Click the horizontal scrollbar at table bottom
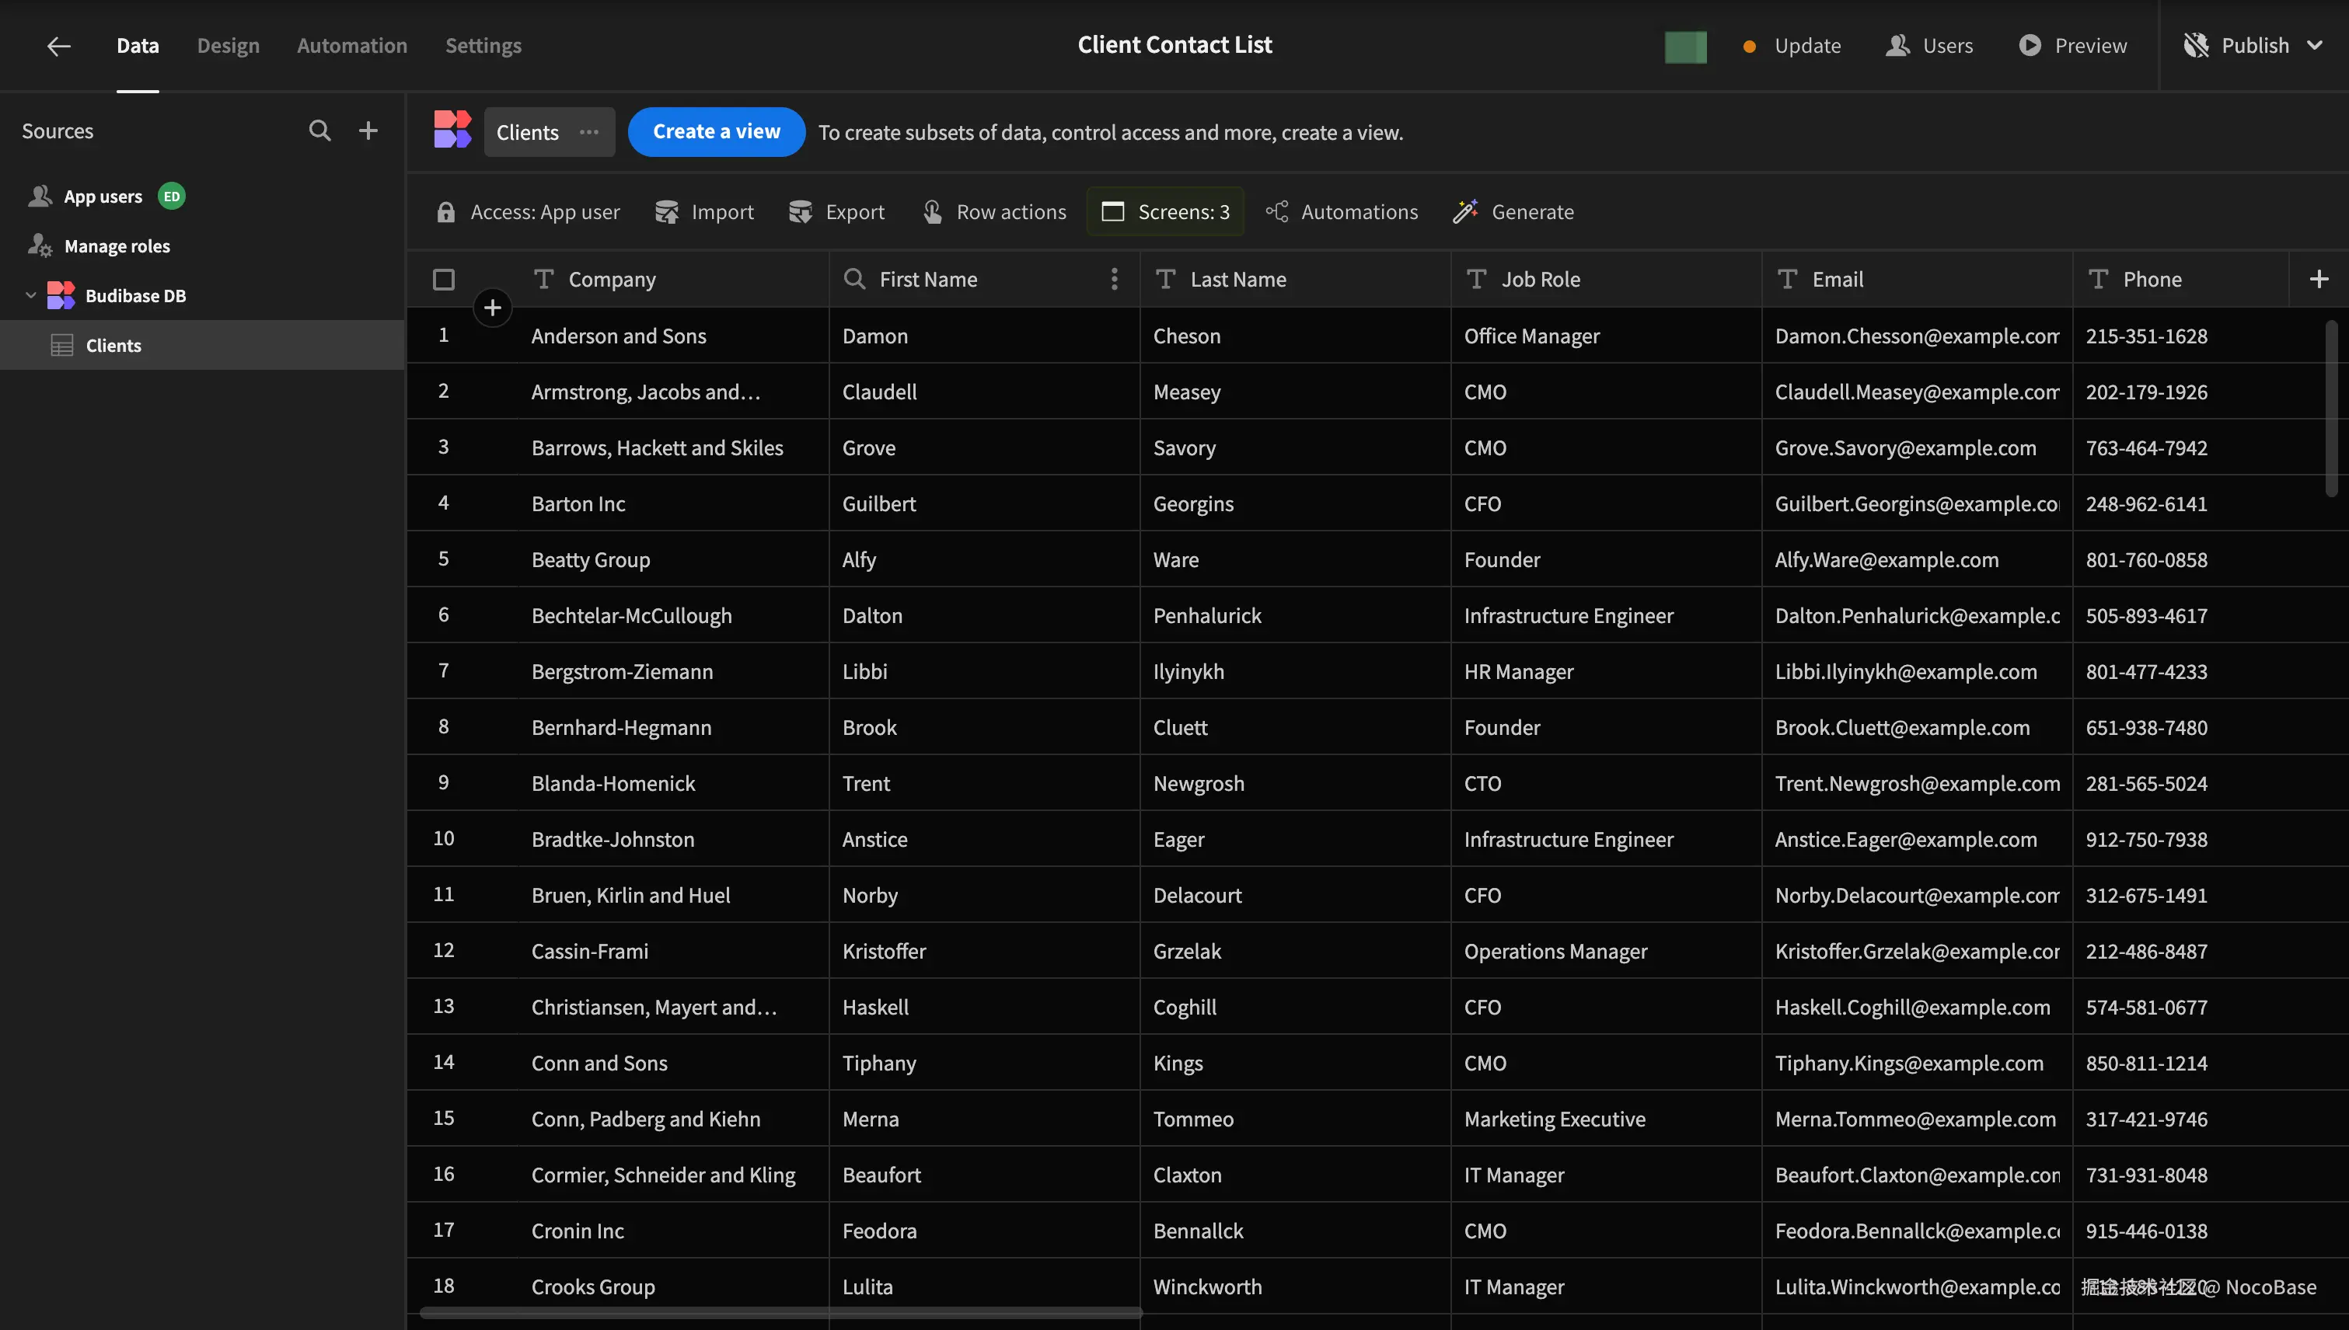This screenshot has height=1330, width=2349. pos(780,1313)
